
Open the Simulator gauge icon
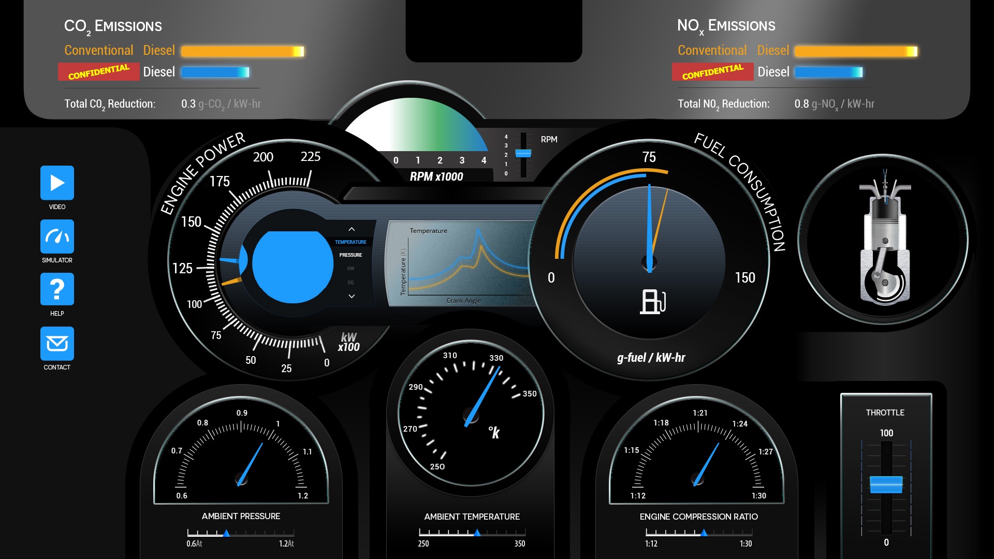click(x=57, y=237)
